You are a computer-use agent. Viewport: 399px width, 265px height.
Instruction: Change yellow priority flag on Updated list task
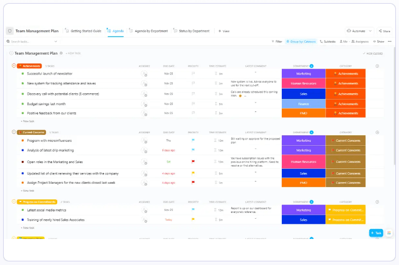(x=193, y=173)
